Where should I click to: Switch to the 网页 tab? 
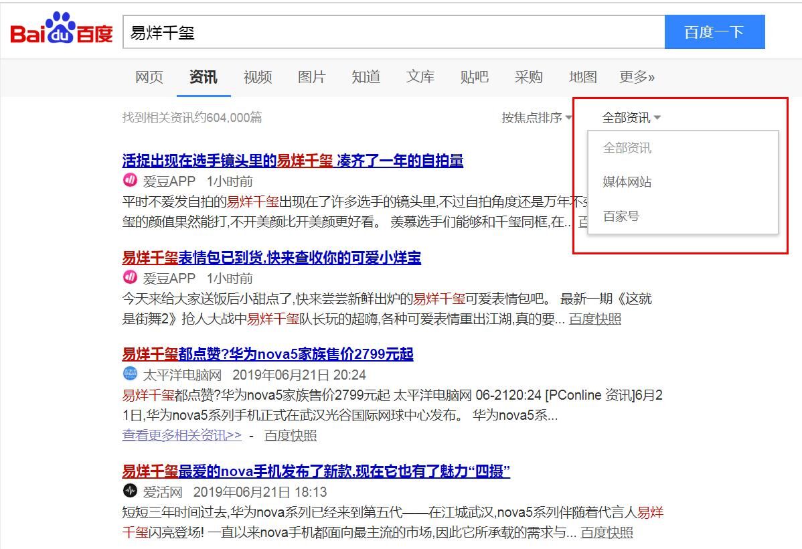149,77
